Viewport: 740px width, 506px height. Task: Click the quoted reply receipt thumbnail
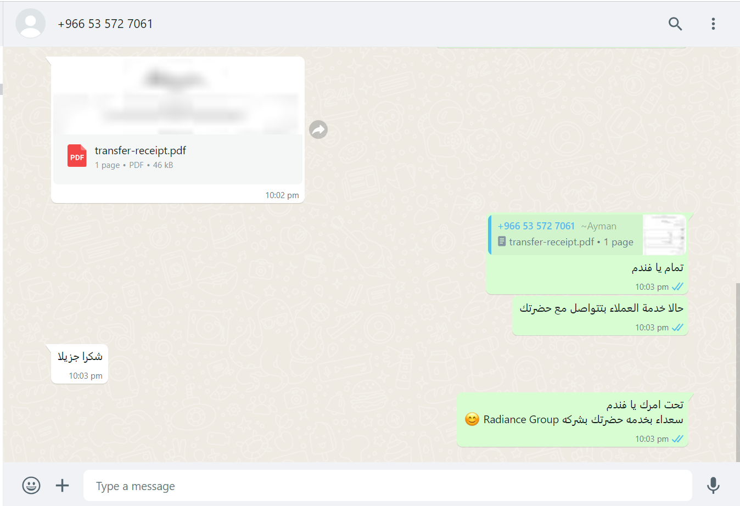pos(664,235)
